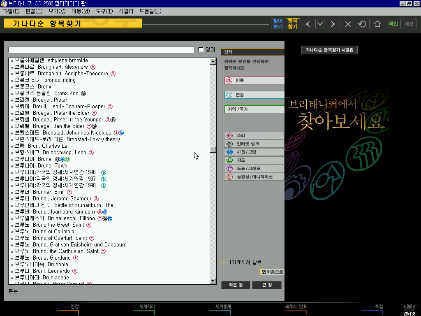
Task: Filter by 인물 person category
Action: point(254,80)
